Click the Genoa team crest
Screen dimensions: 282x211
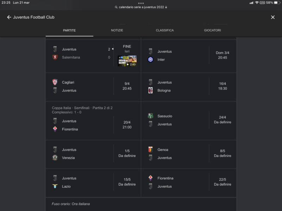pyautogui.click(x=151, y=149)
